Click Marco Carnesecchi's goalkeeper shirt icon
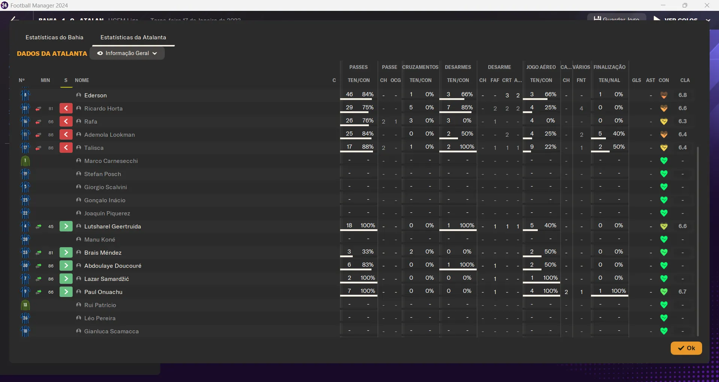This screenshot has height=382, width=719. pos(25,161)
